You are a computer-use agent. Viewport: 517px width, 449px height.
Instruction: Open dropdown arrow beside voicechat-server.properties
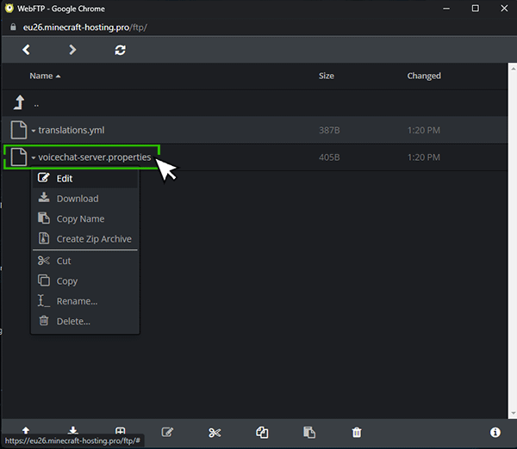[x=34, y=157]
